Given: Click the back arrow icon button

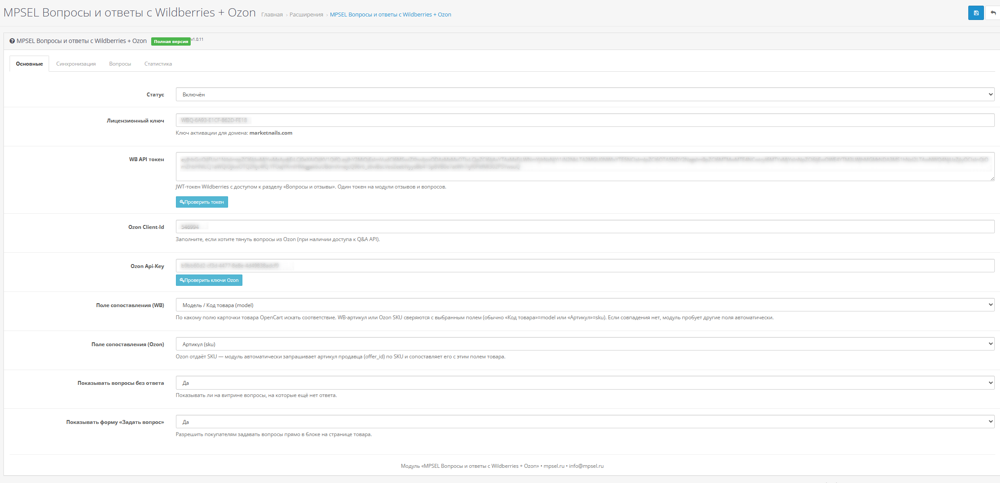Looking at the screenshot, I should 993,13.
